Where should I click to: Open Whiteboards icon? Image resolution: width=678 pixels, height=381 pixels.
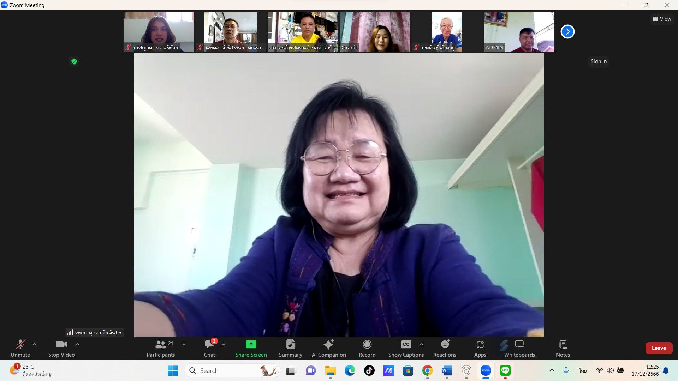tap(519, 345)
